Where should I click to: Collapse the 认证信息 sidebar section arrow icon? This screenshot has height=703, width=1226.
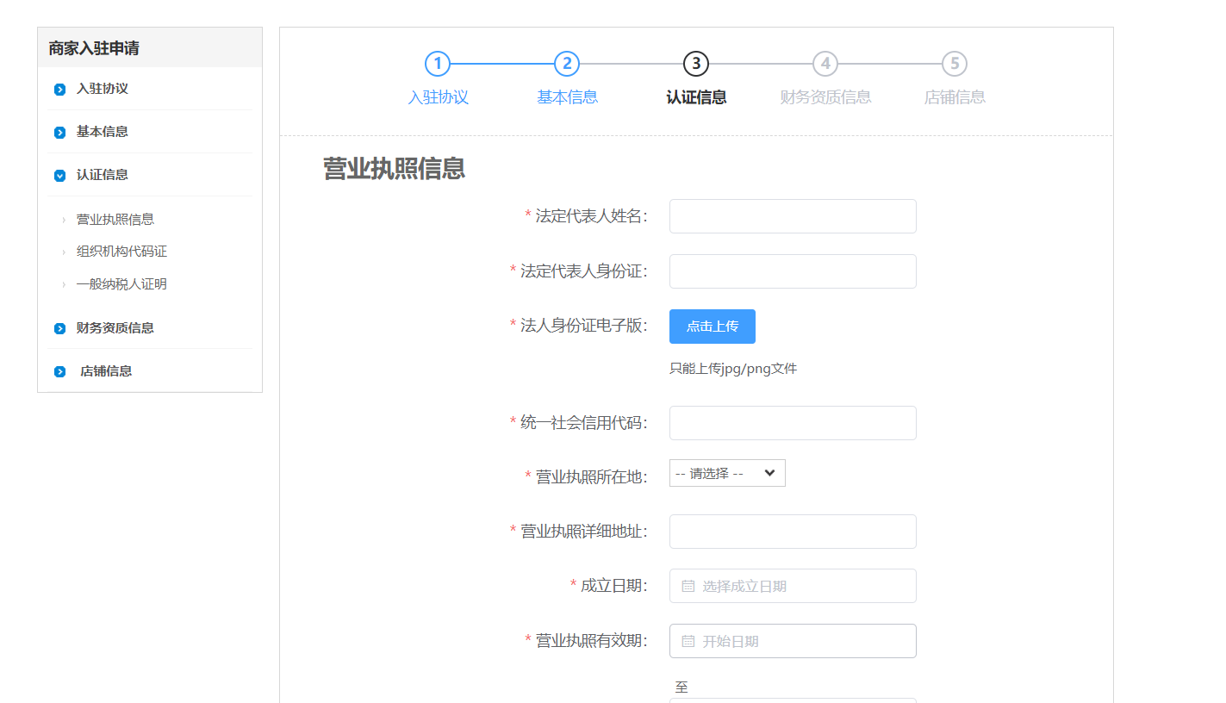pos(59,176)
